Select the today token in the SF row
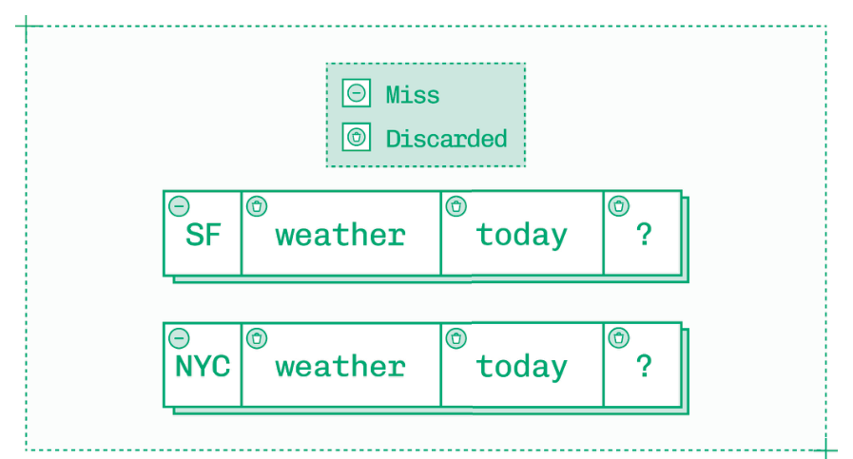This screenshot has height=459, width=853. pyautogui.click(x=522, y=236)
